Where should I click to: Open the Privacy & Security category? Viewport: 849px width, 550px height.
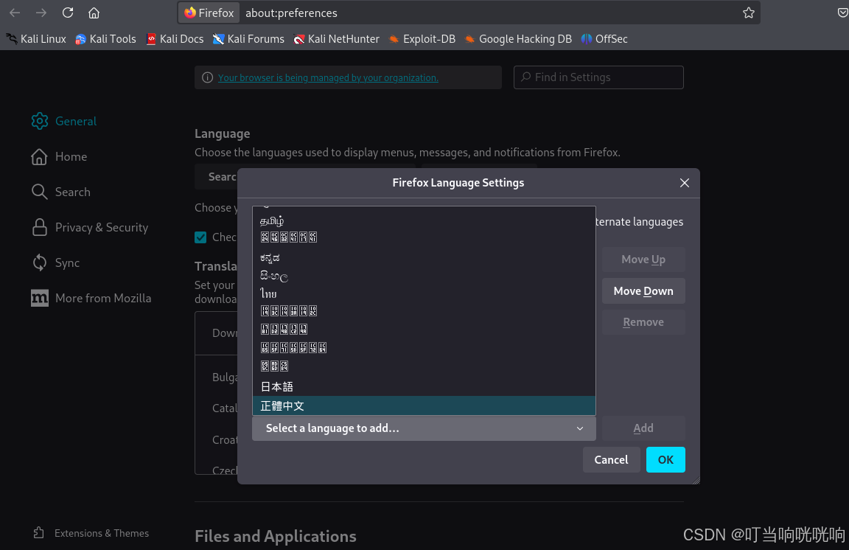(89, 227)
